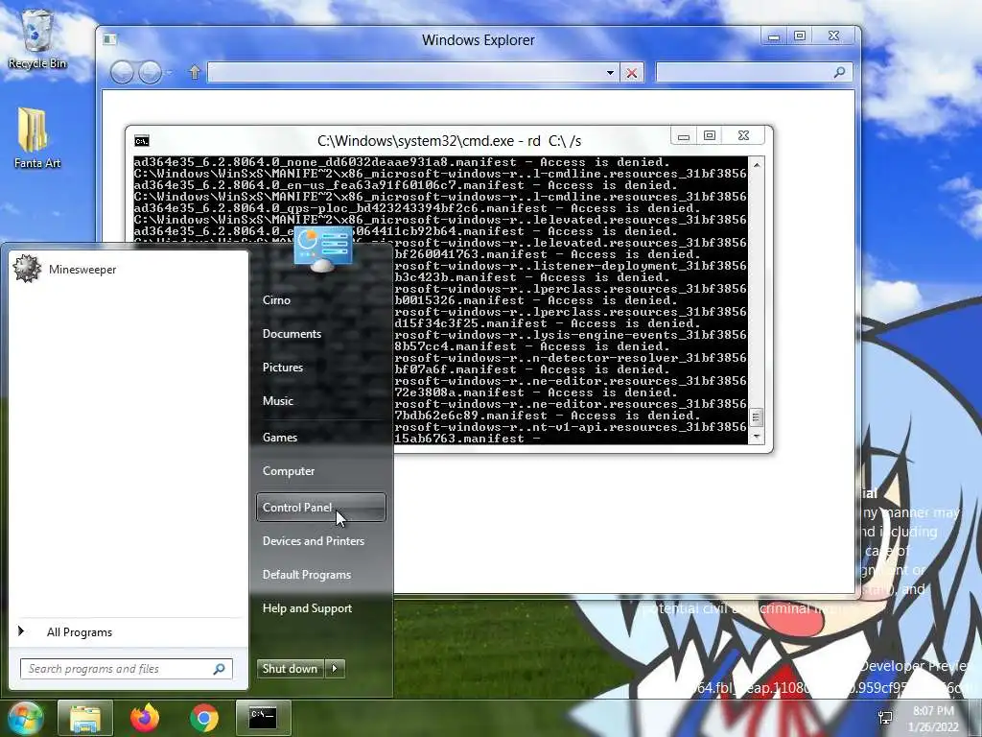Screen dimensions: 982x737
Task: Click the magnifier in Start search box
Action: tap(220, 669)
